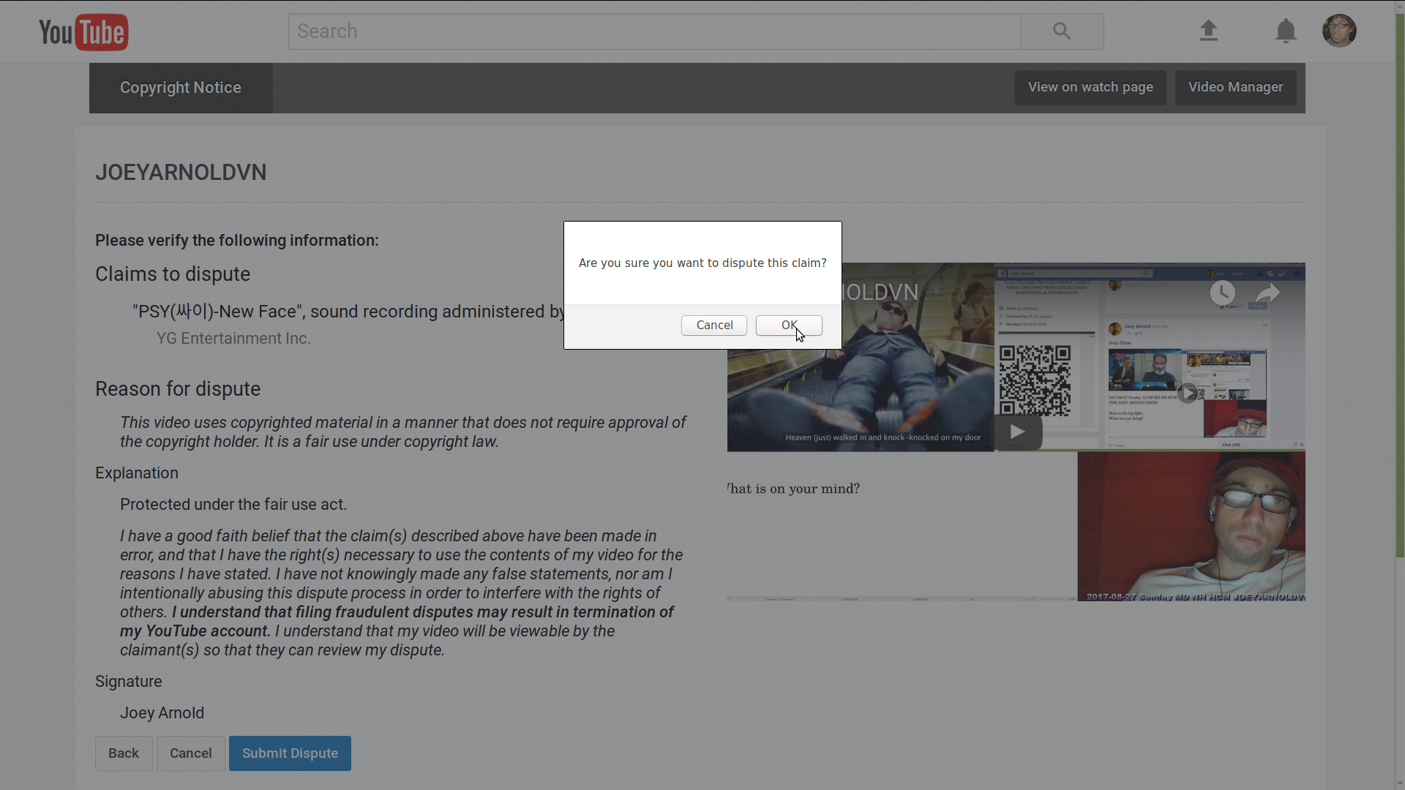1405x790 pixels.
Task: Open the notifications bell
Action: [x=1286, y=31]
